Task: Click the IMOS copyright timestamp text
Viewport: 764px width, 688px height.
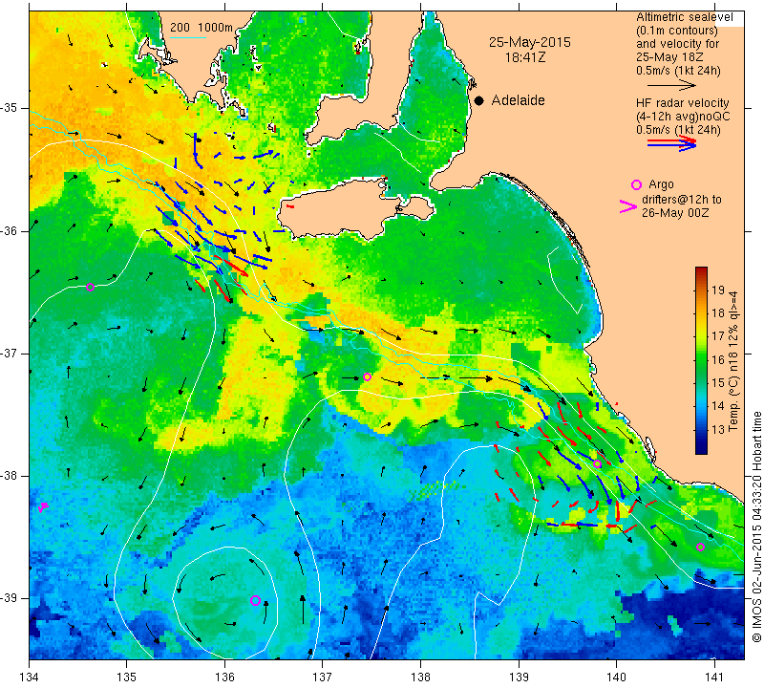Action: 756,527
